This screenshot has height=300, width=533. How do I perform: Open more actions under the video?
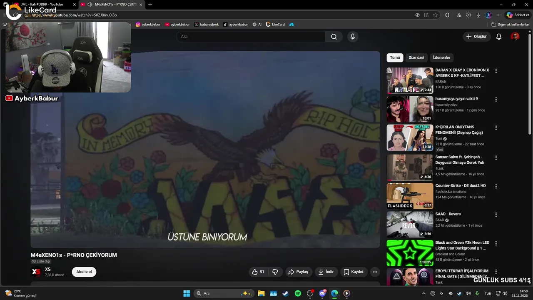375,272
